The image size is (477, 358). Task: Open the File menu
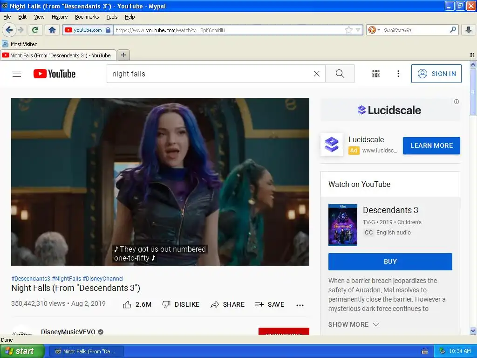pyautogui.click(x=7, y=17)
